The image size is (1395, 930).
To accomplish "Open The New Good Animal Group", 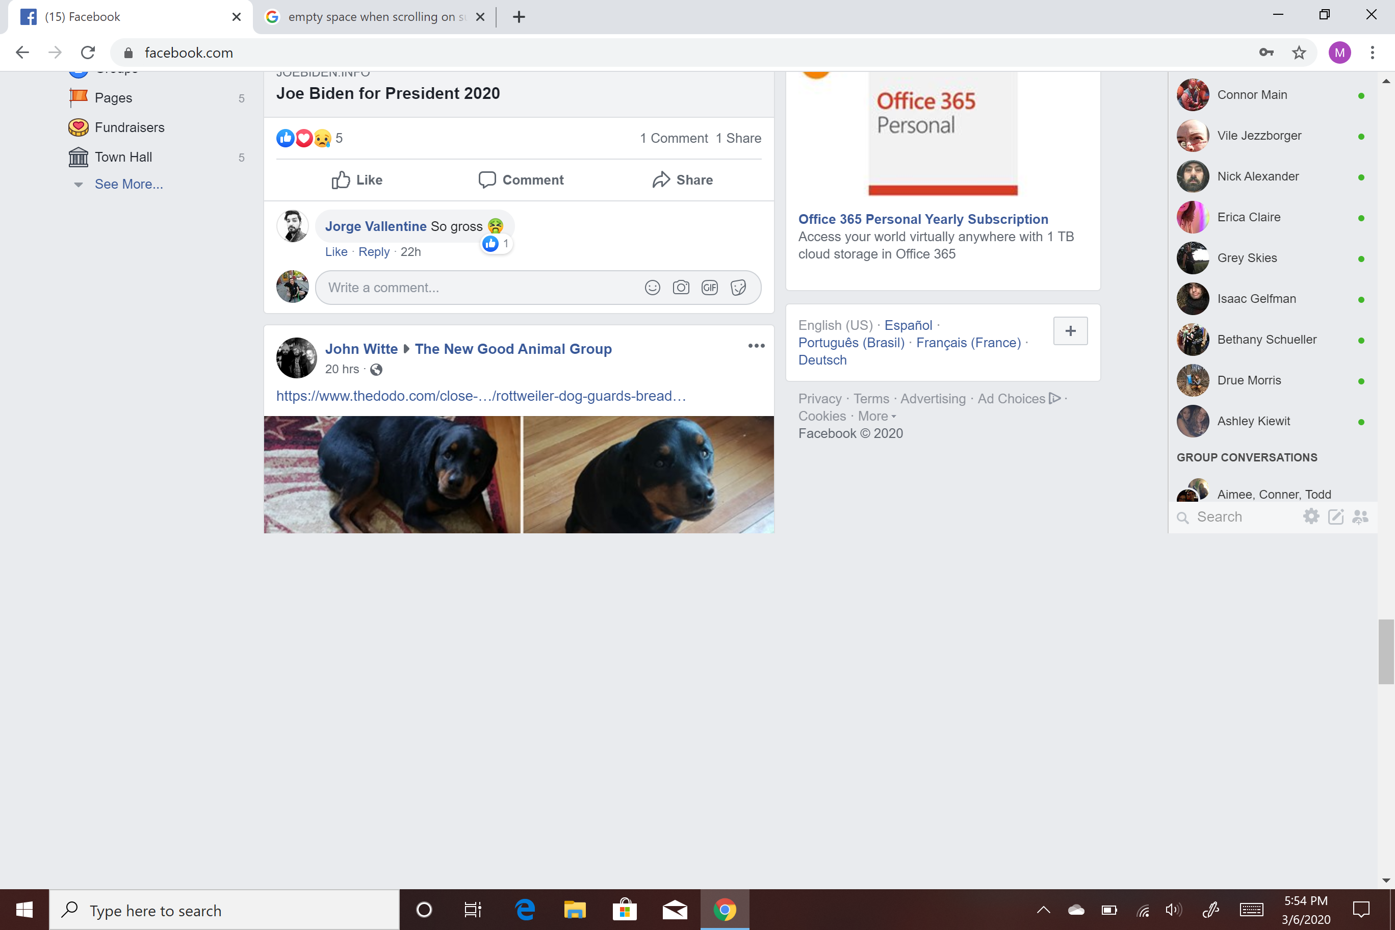I will tap(513, 349).
